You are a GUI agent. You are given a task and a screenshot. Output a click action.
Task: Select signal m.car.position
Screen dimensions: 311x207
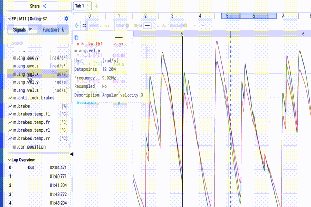[x=38, y=147]
